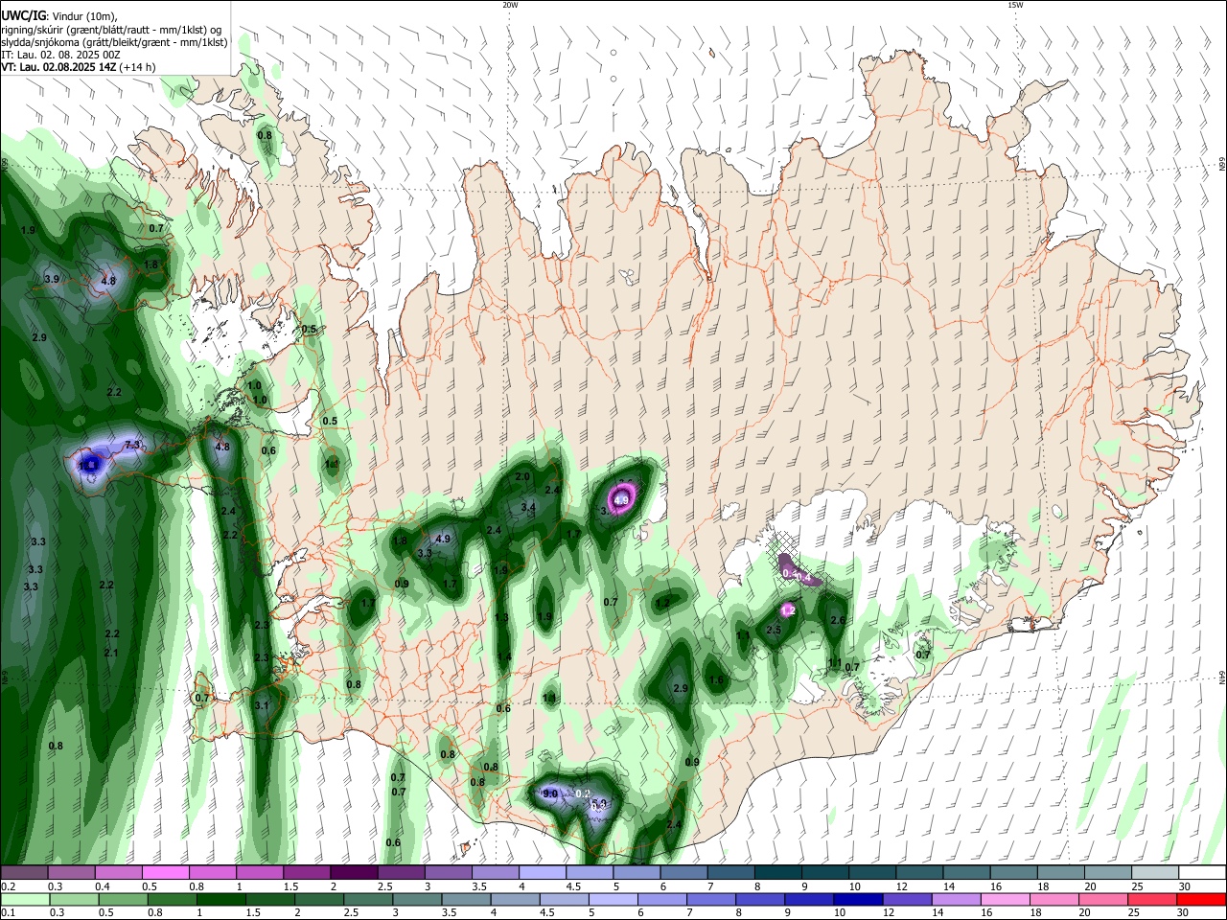
Task: Select the lightest green swatch above the 0.1 label
Action: point(25,900)
